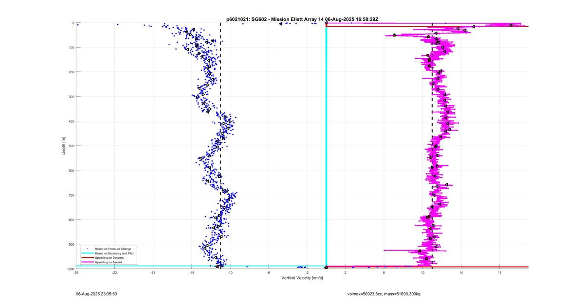Screen dimensions: 584x302
Task: Click depth tick label '800'
Action: (71, 219)
